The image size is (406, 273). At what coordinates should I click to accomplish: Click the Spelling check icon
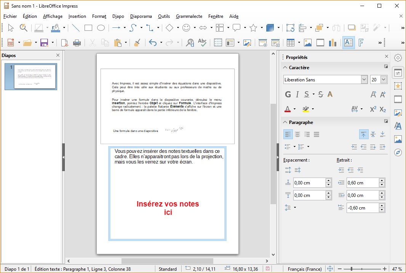coord(202,43)
